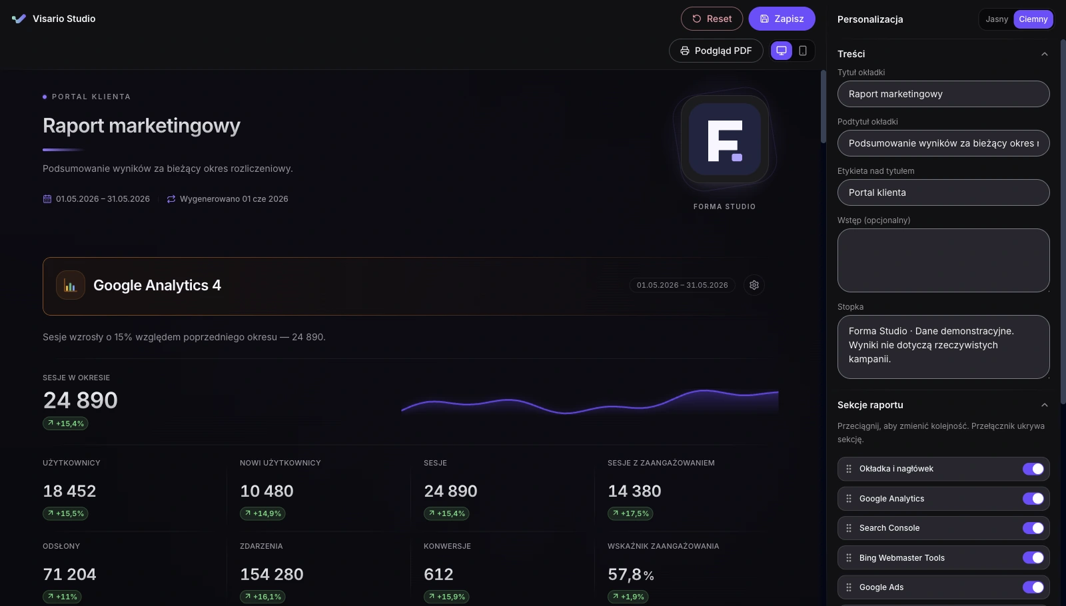Click the calendar icon by report dates
This screenshot has width=1066, height=606.
(47, 199)
